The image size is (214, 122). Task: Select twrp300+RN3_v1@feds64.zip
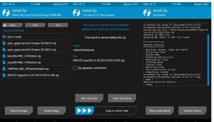(35, 62)
